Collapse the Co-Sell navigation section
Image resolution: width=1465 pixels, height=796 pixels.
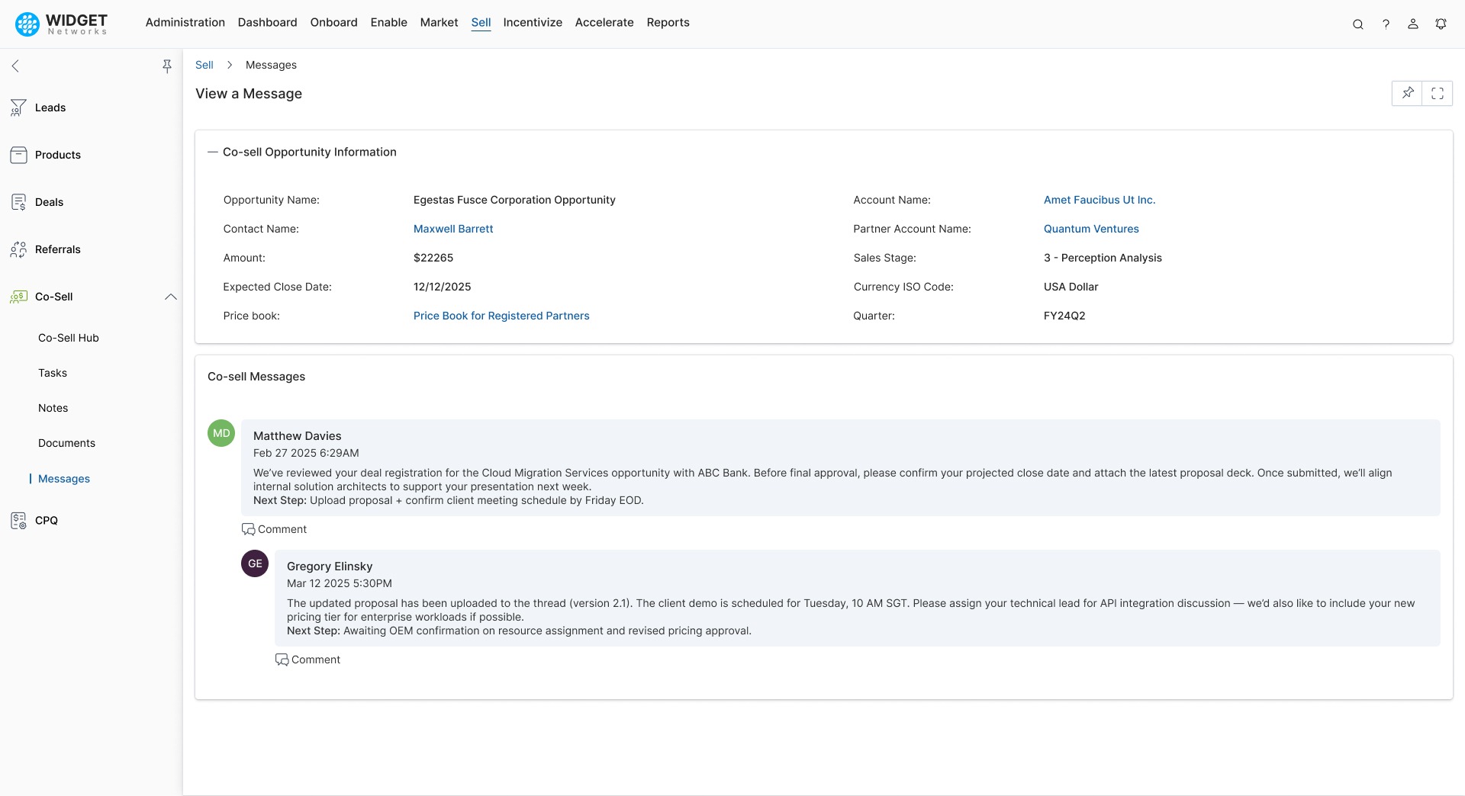[x=170, y=297]
